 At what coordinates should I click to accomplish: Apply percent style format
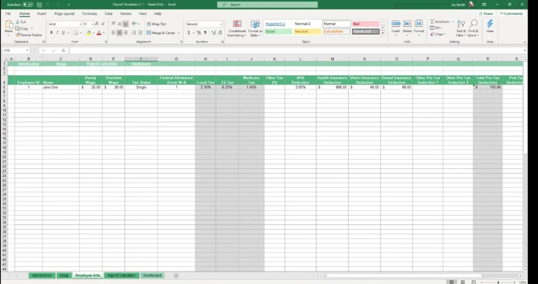coord(199,33)
